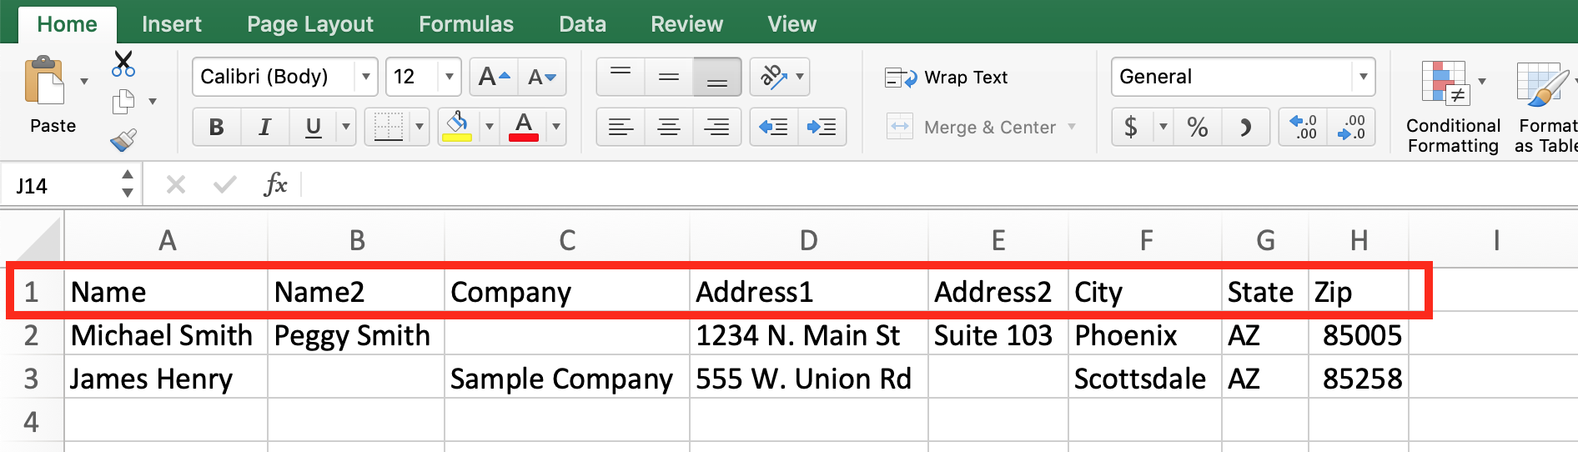Open the Page Layout tab
The height and width of the screenshot is (452, 1578).
pyautogui.click(x=310, y=24)
